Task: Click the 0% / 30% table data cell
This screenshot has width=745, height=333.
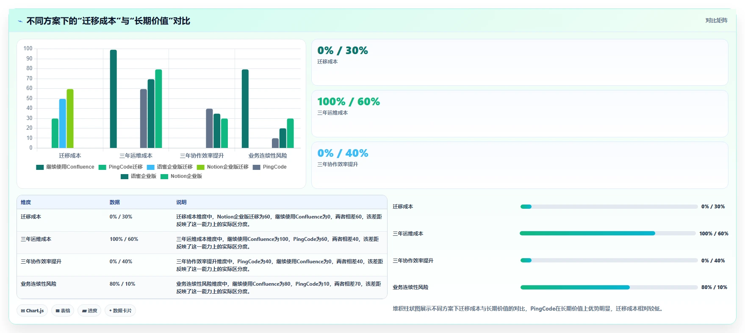Action: coord(121,217)
